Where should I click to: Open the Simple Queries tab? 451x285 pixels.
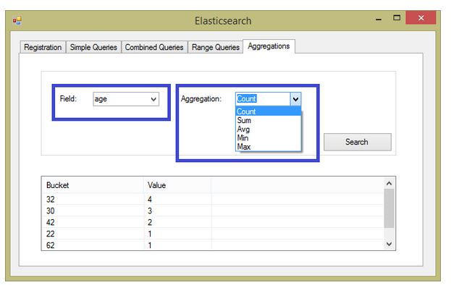(93, 48)
